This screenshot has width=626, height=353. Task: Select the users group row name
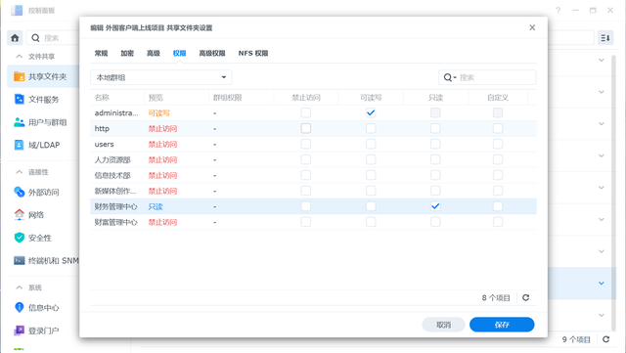pyautogui.click(x=105, y=144)
